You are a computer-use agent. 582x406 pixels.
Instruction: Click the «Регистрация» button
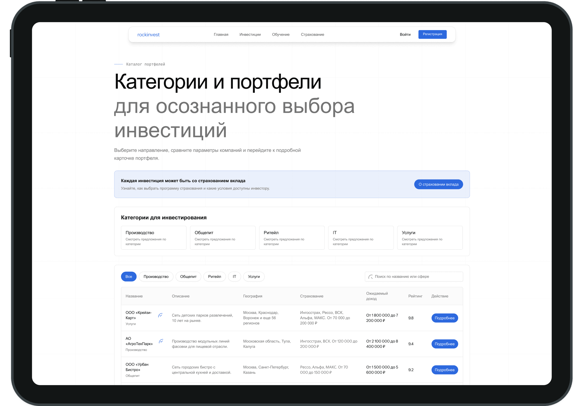(x=432, y=34)
